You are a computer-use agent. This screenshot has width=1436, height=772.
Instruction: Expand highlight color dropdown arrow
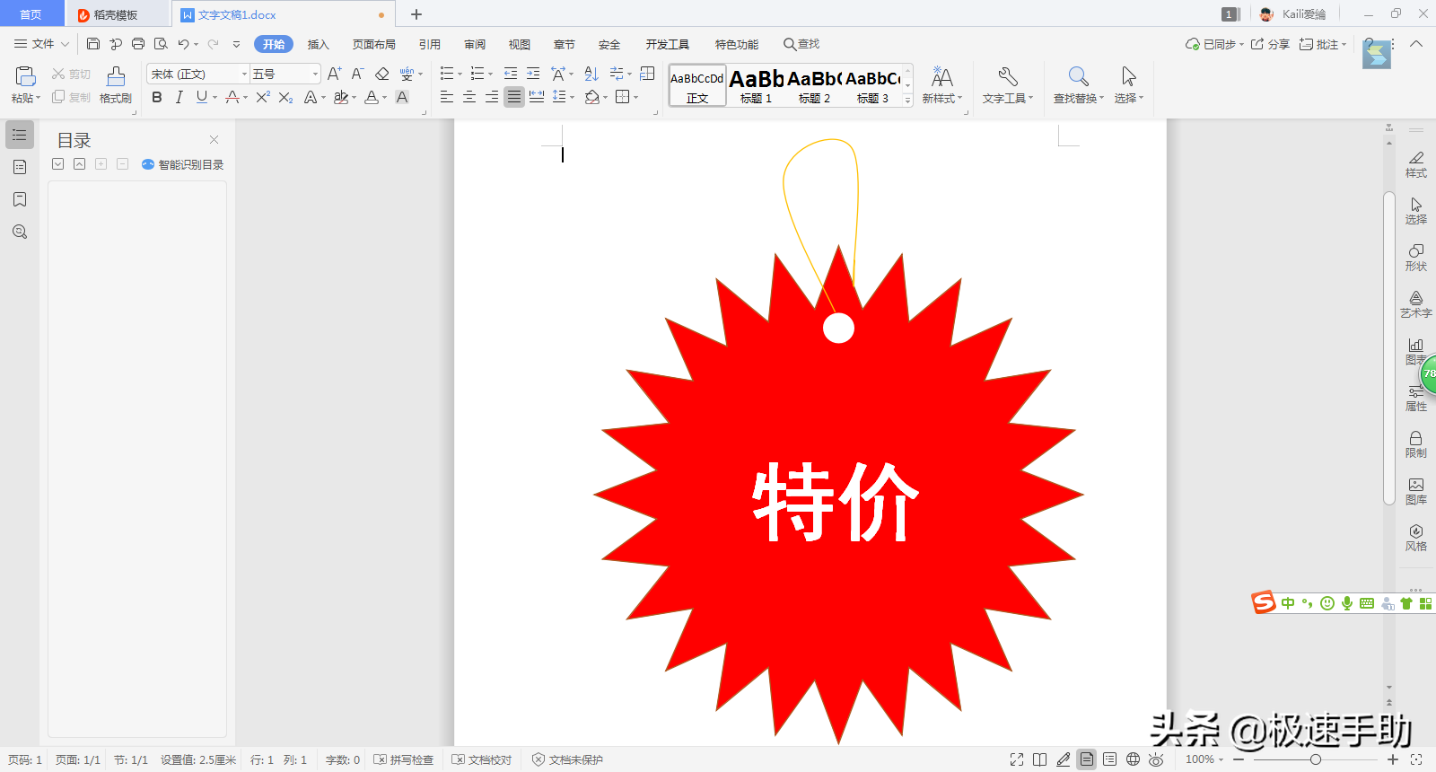[x=354, y=98]
